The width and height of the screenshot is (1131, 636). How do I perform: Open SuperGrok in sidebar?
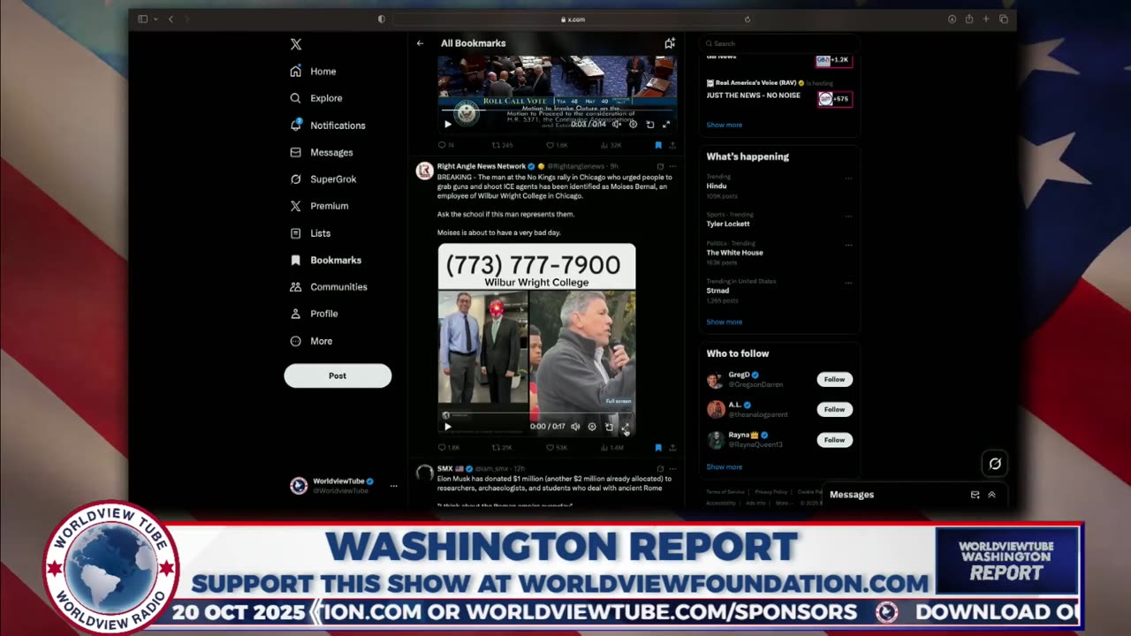click(323, 179)
